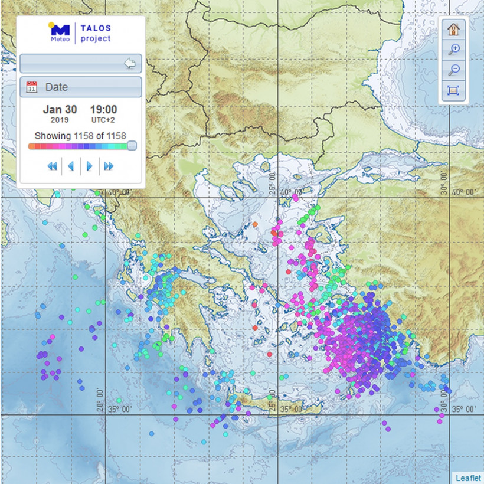Click the 19:00 UTC+2 time display
This screenshot has height=484, width=484.
tap(103, 114)
